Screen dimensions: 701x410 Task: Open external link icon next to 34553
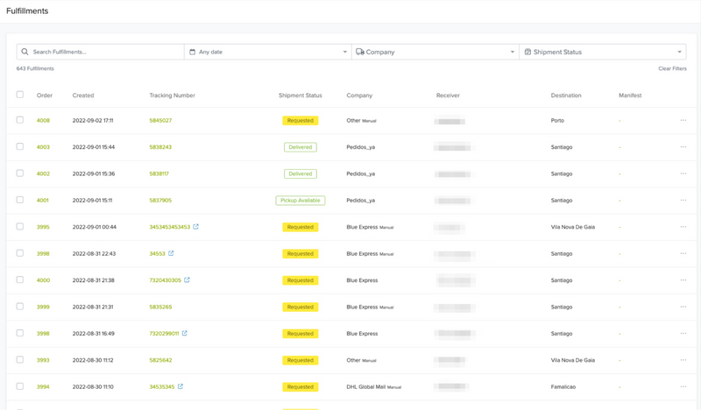(172, 253)
